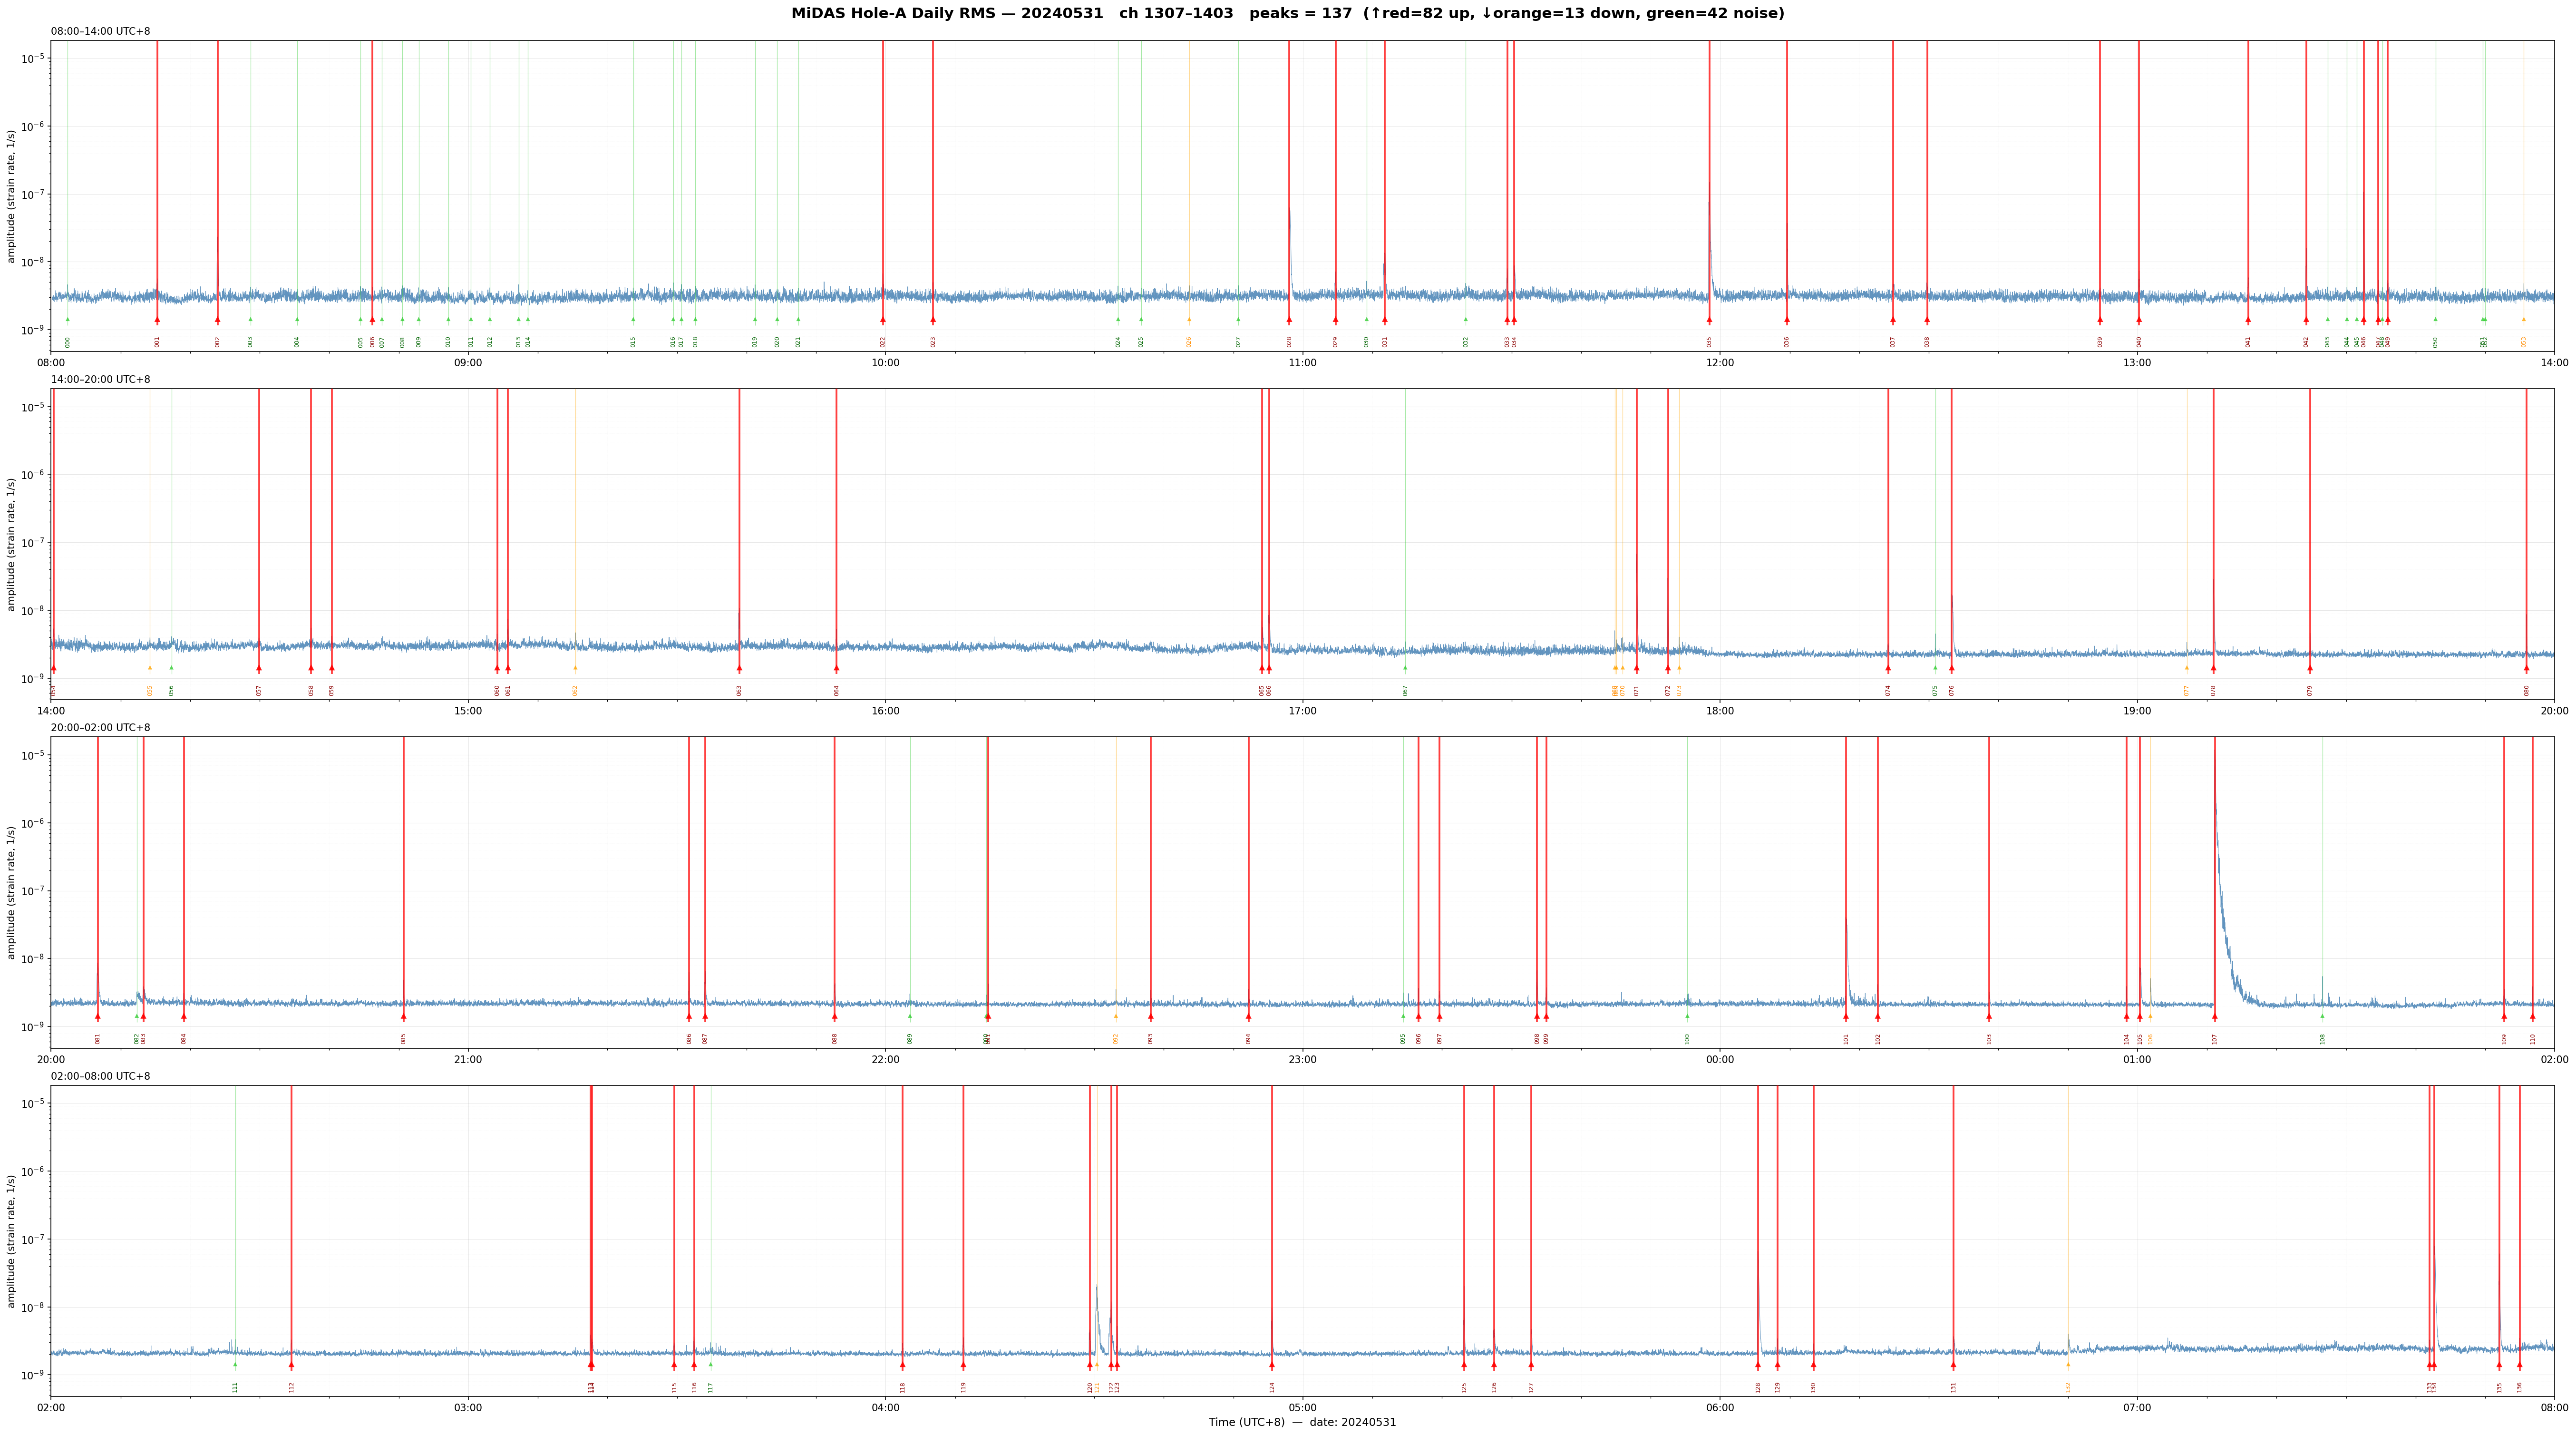Select the red peak marker labeled 080
Viewport: 2576px width, 1435px height.
point(2526,668)
